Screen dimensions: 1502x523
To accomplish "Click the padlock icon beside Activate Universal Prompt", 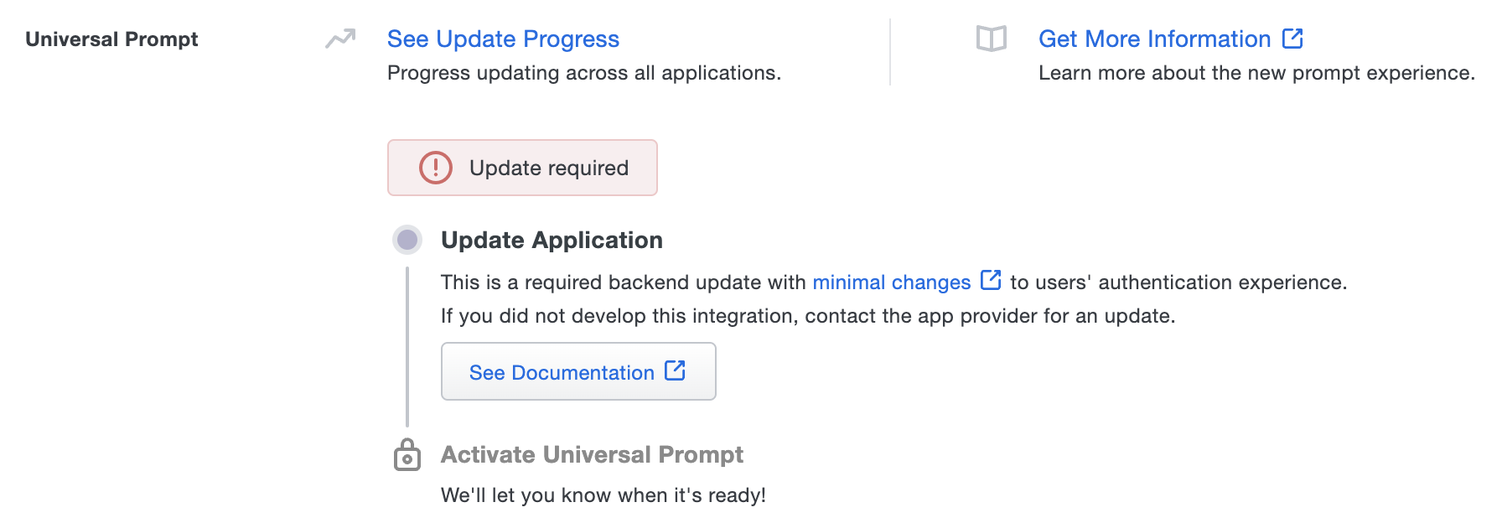I will 407,455.
